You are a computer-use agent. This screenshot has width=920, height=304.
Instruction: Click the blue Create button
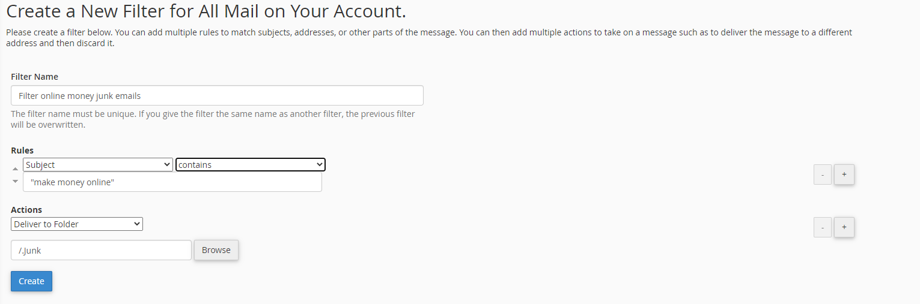point(31,281)
